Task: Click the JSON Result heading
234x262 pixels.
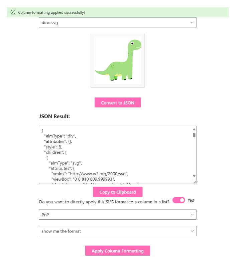Action: point(54,116)
